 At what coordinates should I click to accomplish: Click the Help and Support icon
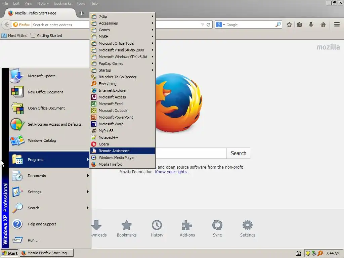point(17,224)
